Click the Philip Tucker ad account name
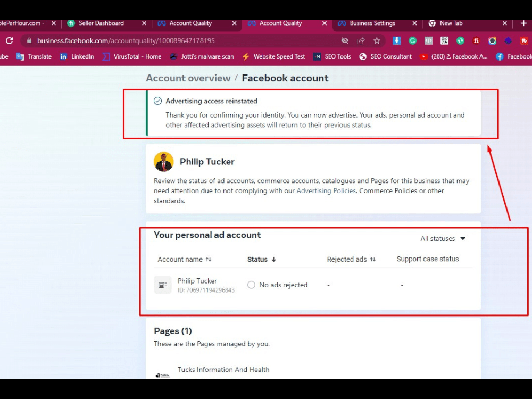Image resolution: width=532 pixels, height=399 pixels. coord(197,281)
